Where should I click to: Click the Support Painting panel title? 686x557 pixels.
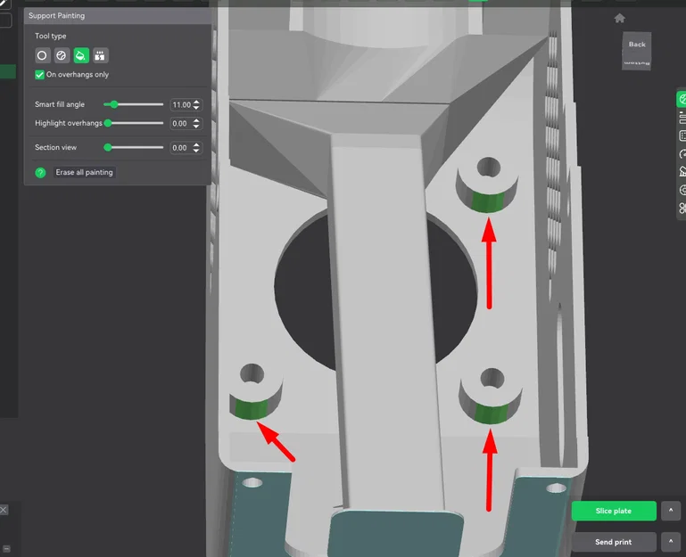click(57, 16)
